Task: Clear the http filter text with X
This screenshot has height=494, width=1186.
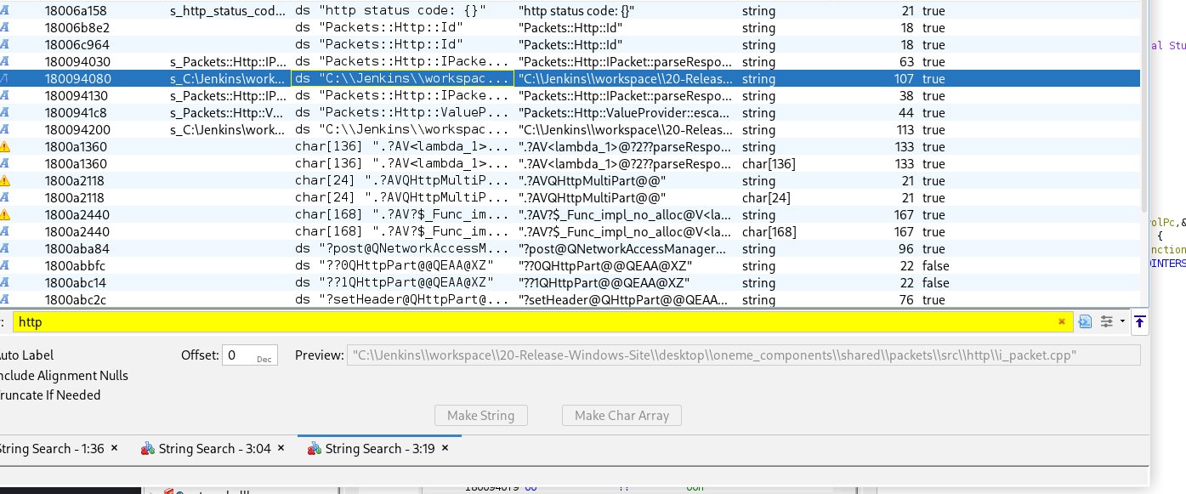Action: pos(1061,321)
